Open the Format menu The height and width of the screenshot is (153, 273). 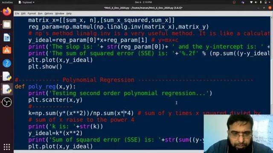pos(32,14)
